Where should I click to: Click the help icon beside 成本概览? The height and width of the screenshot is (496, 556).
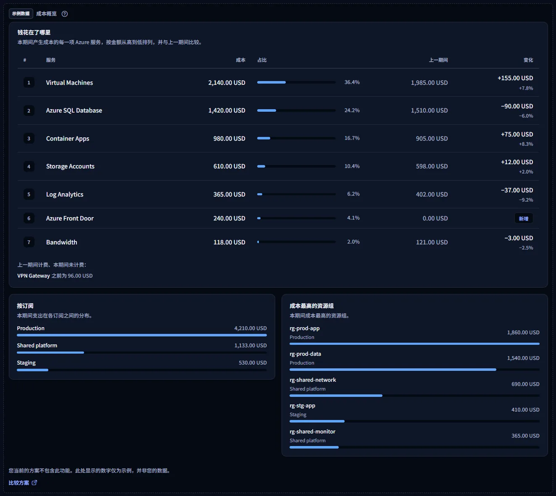click(65, 14)
